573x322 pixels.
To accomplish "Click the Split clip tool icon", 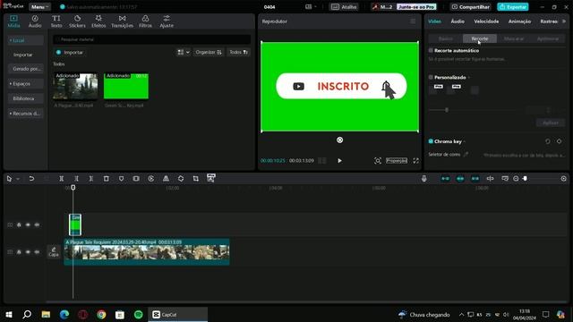I will [x=62, y=179].
